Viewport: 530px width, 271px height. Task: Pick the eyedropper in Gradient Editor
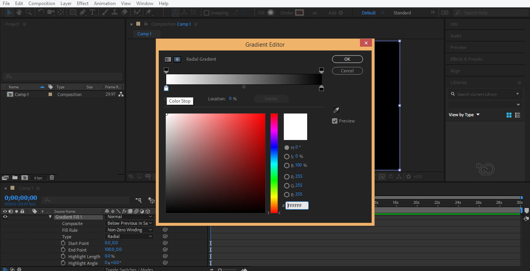[x=336, y=110]
